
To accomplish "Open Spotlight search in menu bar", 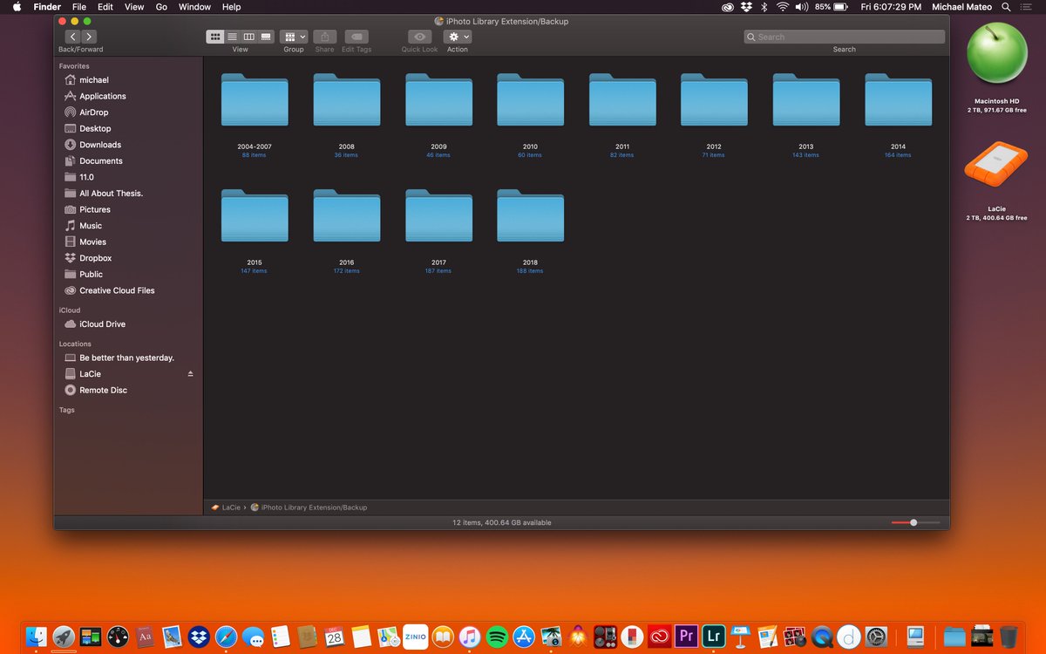I will [x=1006, y=7].
